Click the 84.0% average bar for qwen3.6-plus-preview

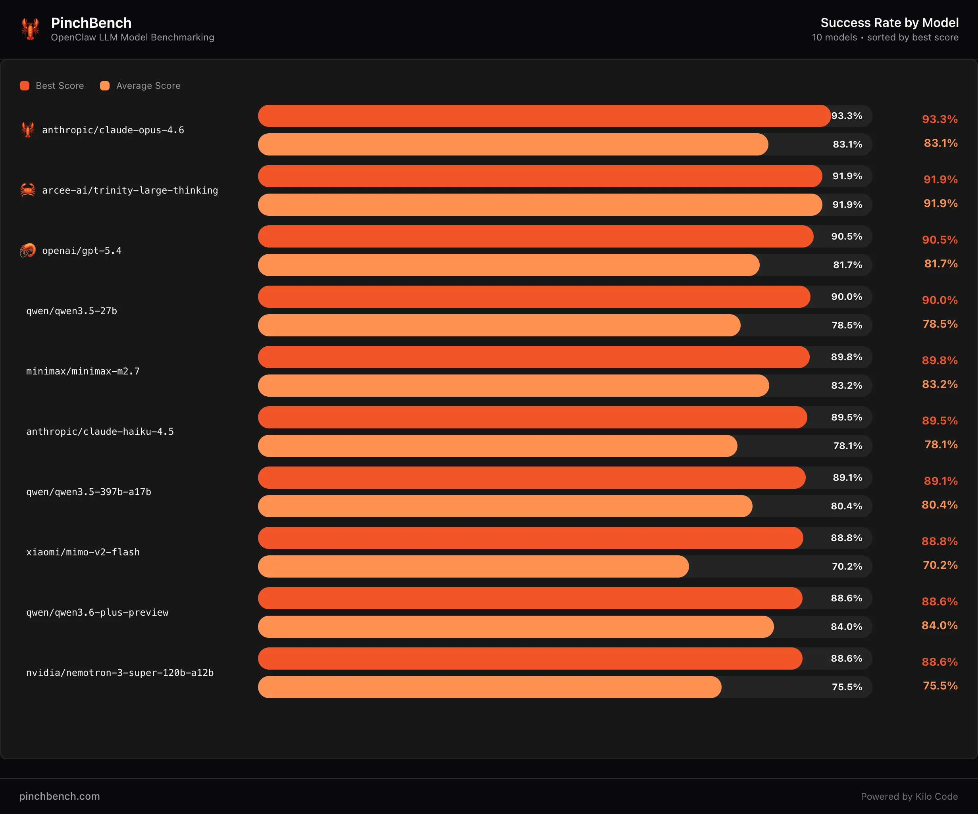pos(512,626)
